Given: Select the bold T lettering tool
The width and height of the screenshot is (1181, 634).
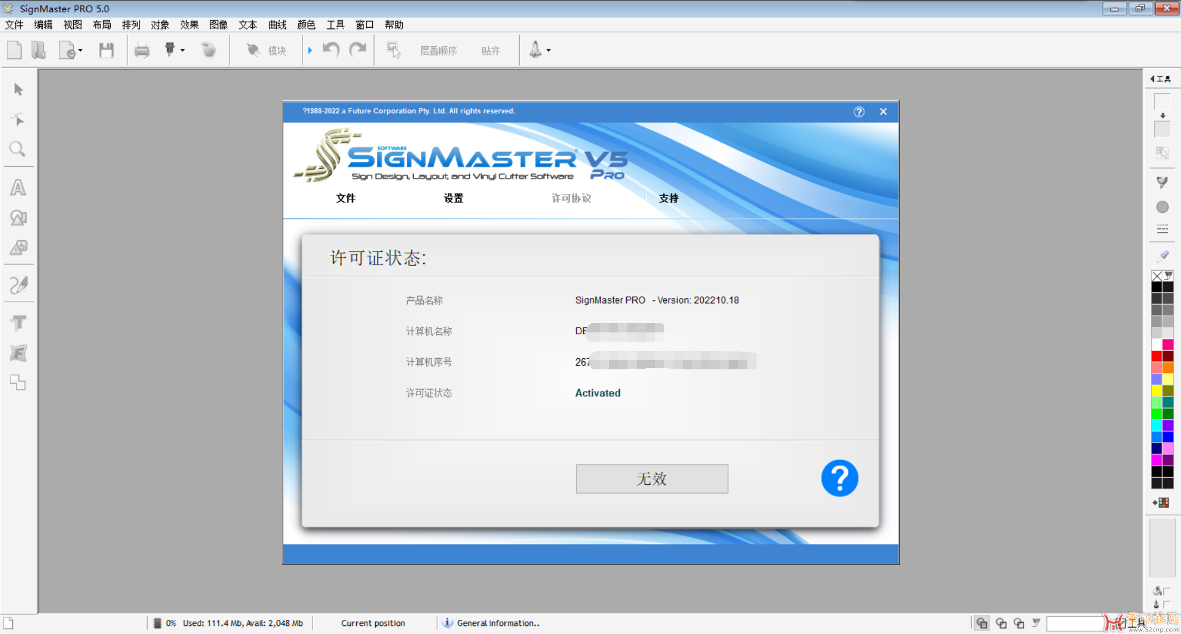Looking at the screenshot, I should tap(18, 323).
